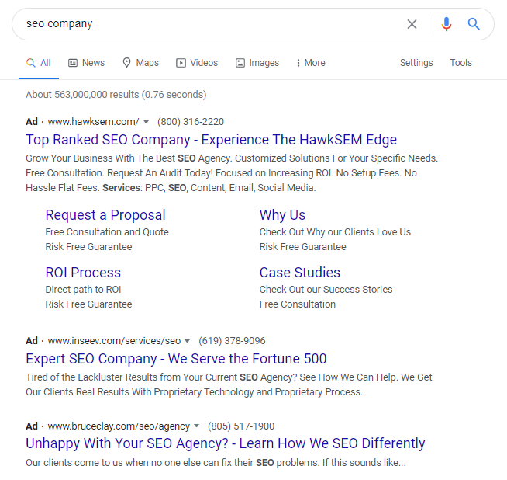Expand the dropdown arrow beside www.bruceclay.com/seo/agency
The height and width of the screenshot is (480, 507).
pos(196,426)
